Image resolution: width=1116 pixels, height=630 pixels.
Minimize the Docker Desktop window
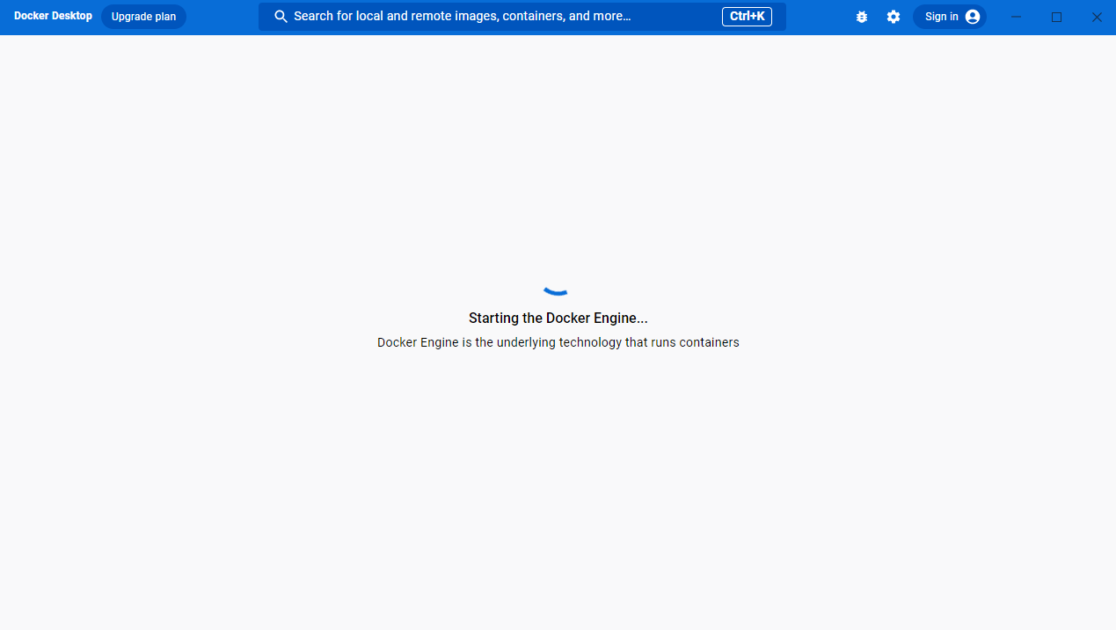pyautogui.click(x=1016, y=17)
